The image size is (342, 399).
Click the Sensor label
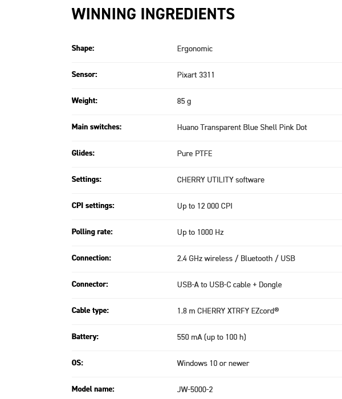click(x=84, y=74)
